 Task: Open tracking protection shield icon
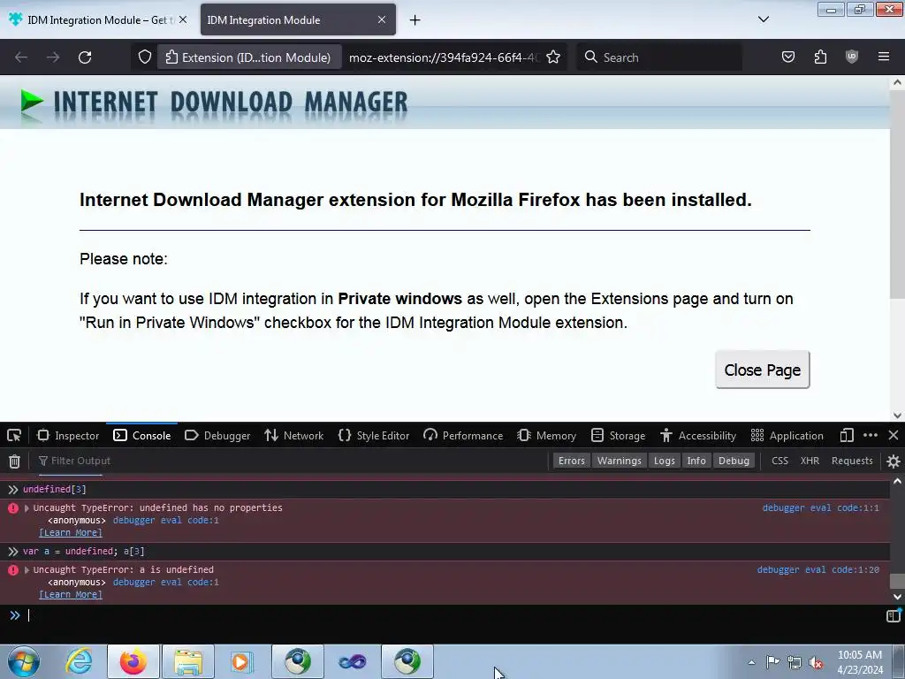pyautogui.click(x=145, y=57)
